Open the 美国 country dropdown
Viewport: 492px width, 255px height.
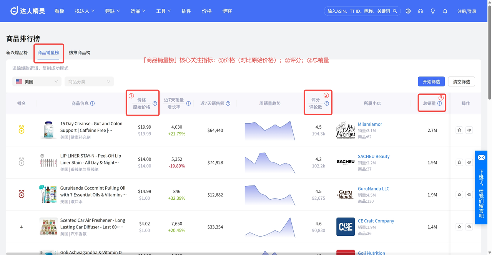click(37, 81)
